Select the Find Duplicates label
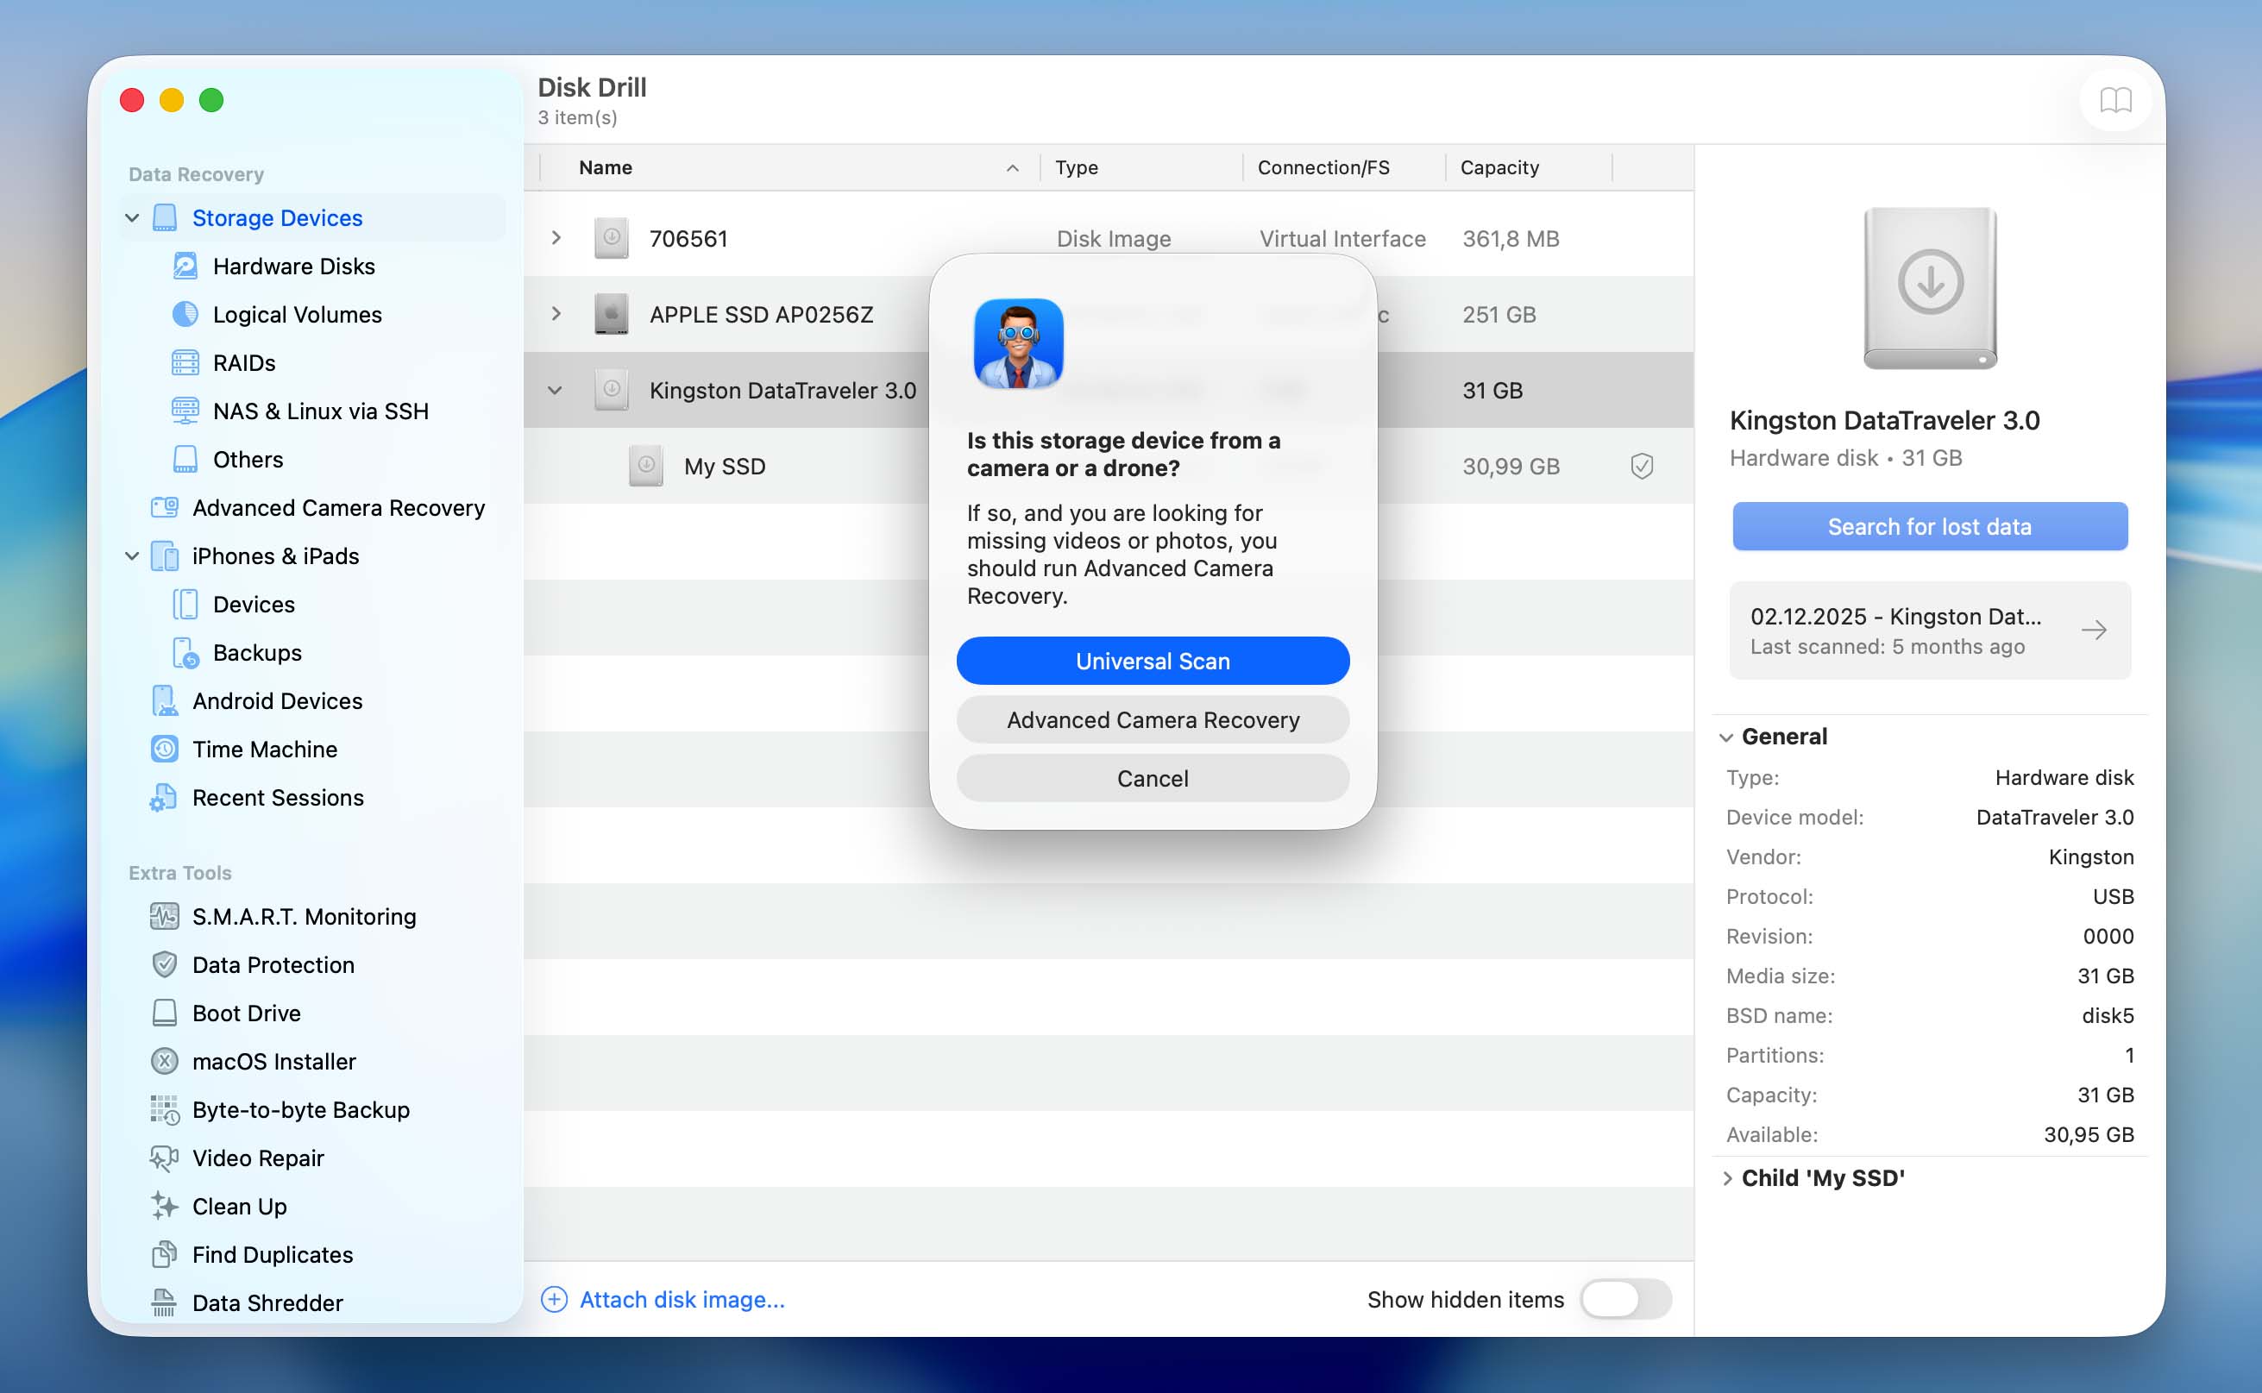Screen dimensions: 2262x1393 (x=273, y=1255)
